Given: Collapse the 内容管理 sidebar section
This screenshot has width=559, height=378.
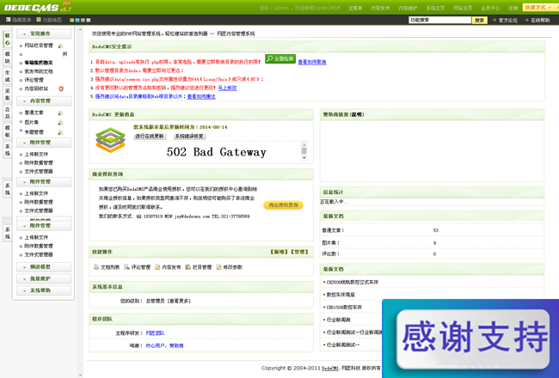Looking at the screenshot, I should 44,101.
